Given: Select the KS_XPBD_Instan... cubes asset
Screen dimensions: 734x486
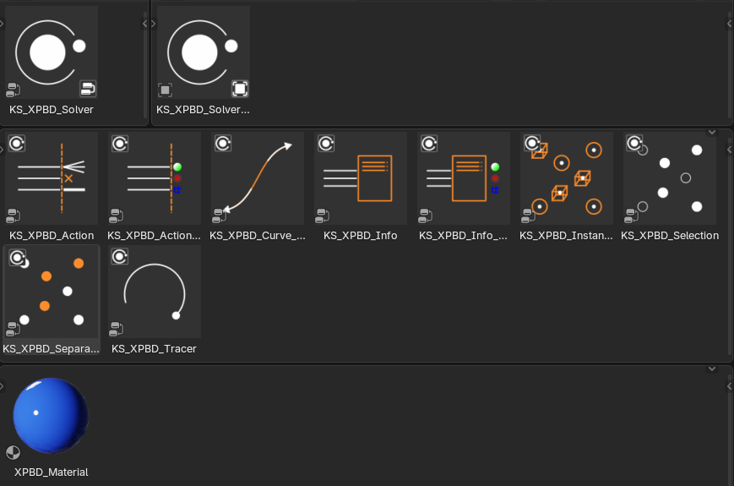Looking at the screenshot, I should (567, 178).
